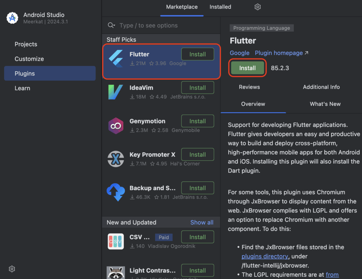
Task: Open the Reviews tab
Action: click(x=249, y=87)
